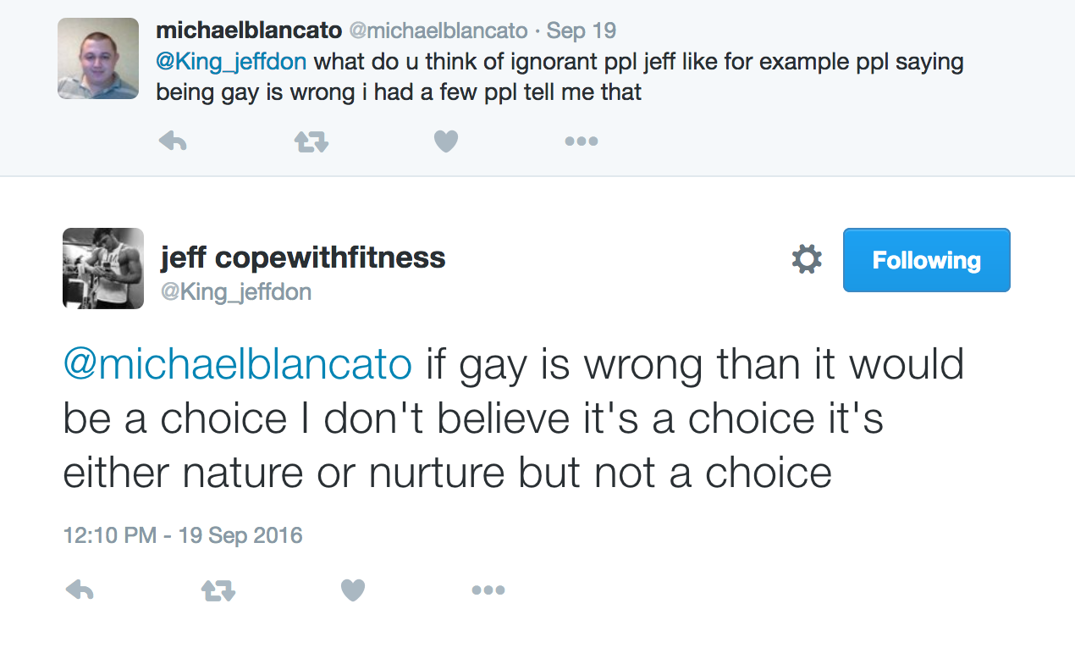The width and height of the screenshot is (1075, 659).
Task: Open jeff copewithfitness profile name
Action: [303, 257]
